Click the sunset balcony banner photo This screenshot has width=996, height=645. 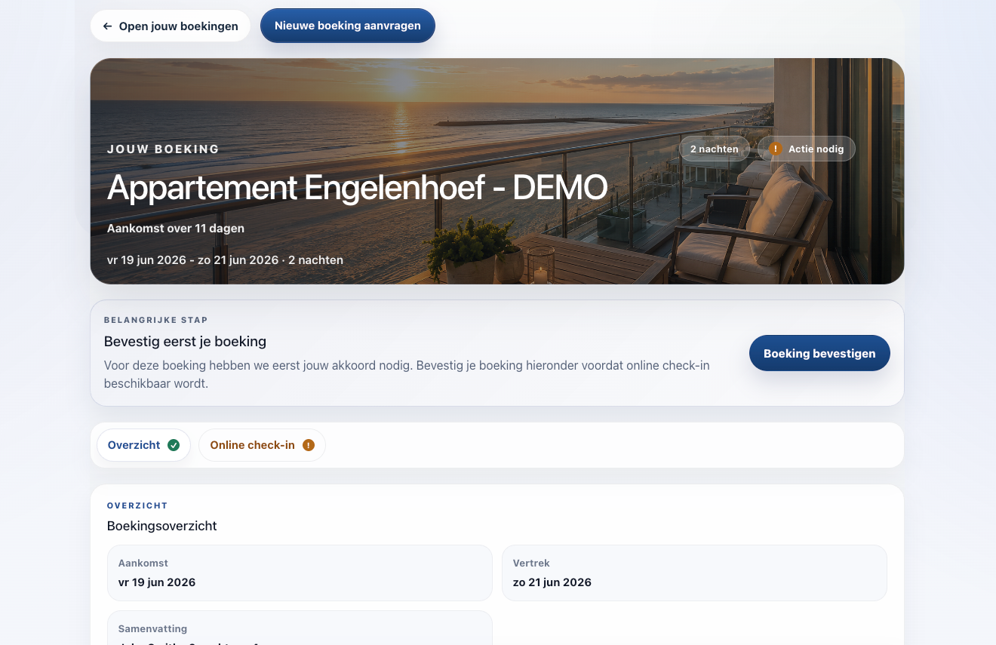(x=497, y=171)
